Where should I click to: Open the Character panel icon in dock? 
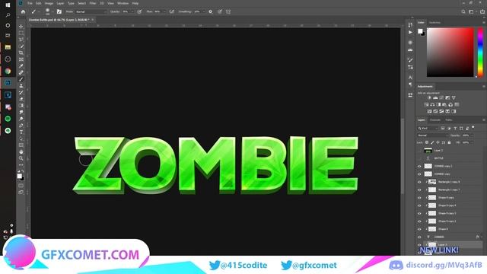(x=410, y=77)
